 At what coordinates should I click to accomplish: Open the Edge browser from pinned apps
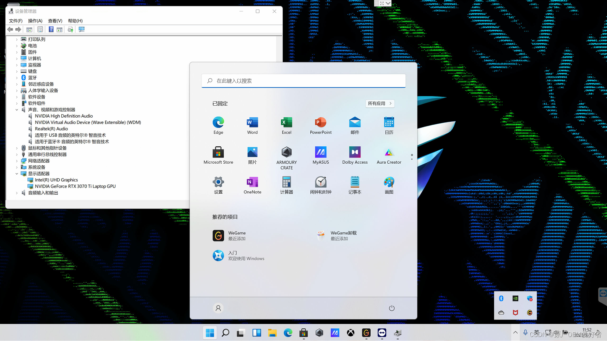(x=218, y=125)
